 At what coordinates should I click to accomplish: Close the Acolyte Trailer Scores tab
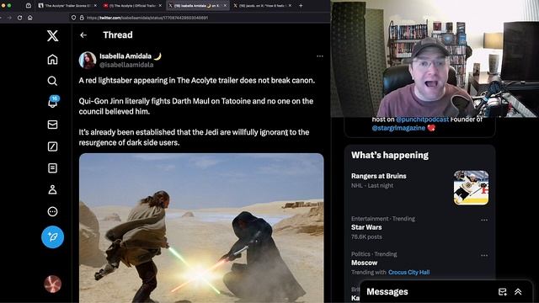click(95, 6)
